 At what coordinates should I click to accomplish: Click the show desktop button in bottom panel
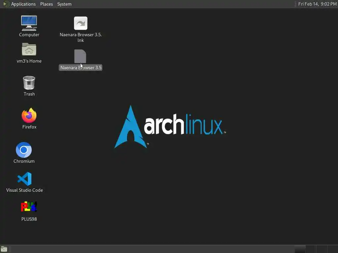point(4,249)
